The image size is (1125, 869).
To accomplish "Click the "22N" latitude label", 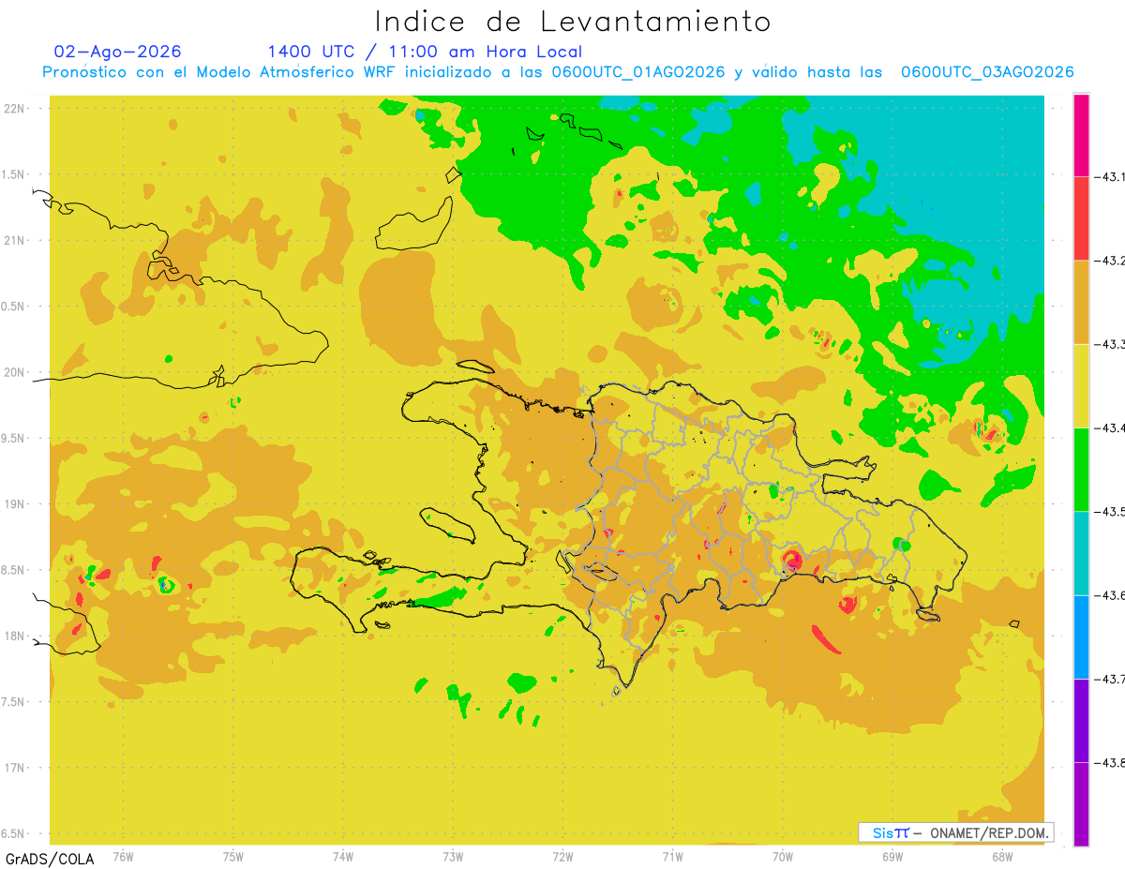I will (16, 108).
